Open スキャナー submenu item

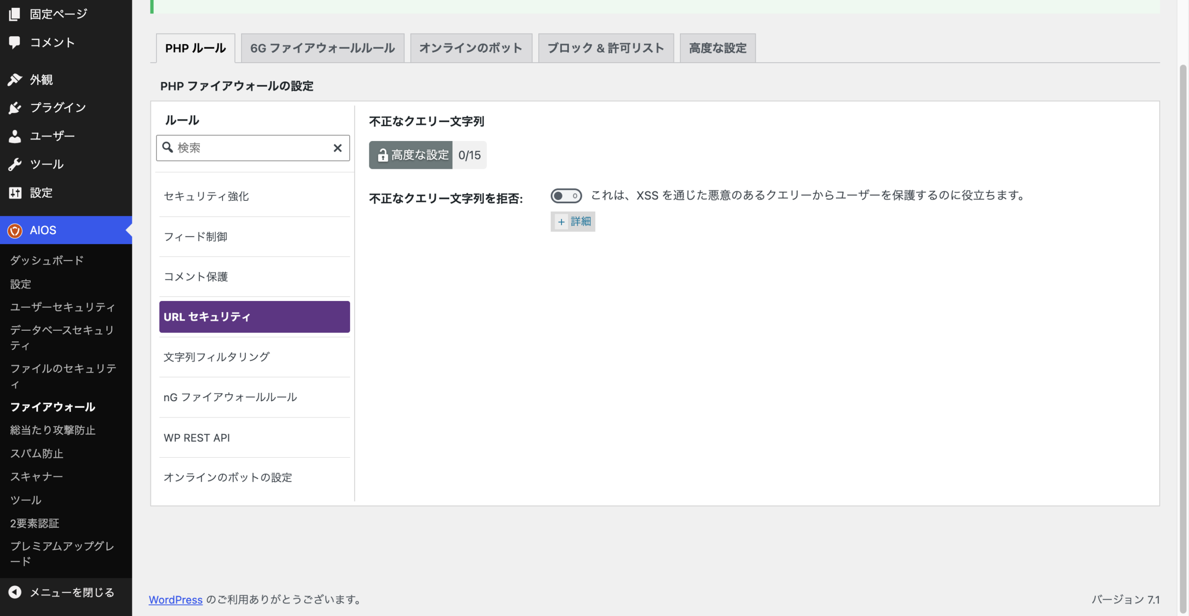point(37,476)
